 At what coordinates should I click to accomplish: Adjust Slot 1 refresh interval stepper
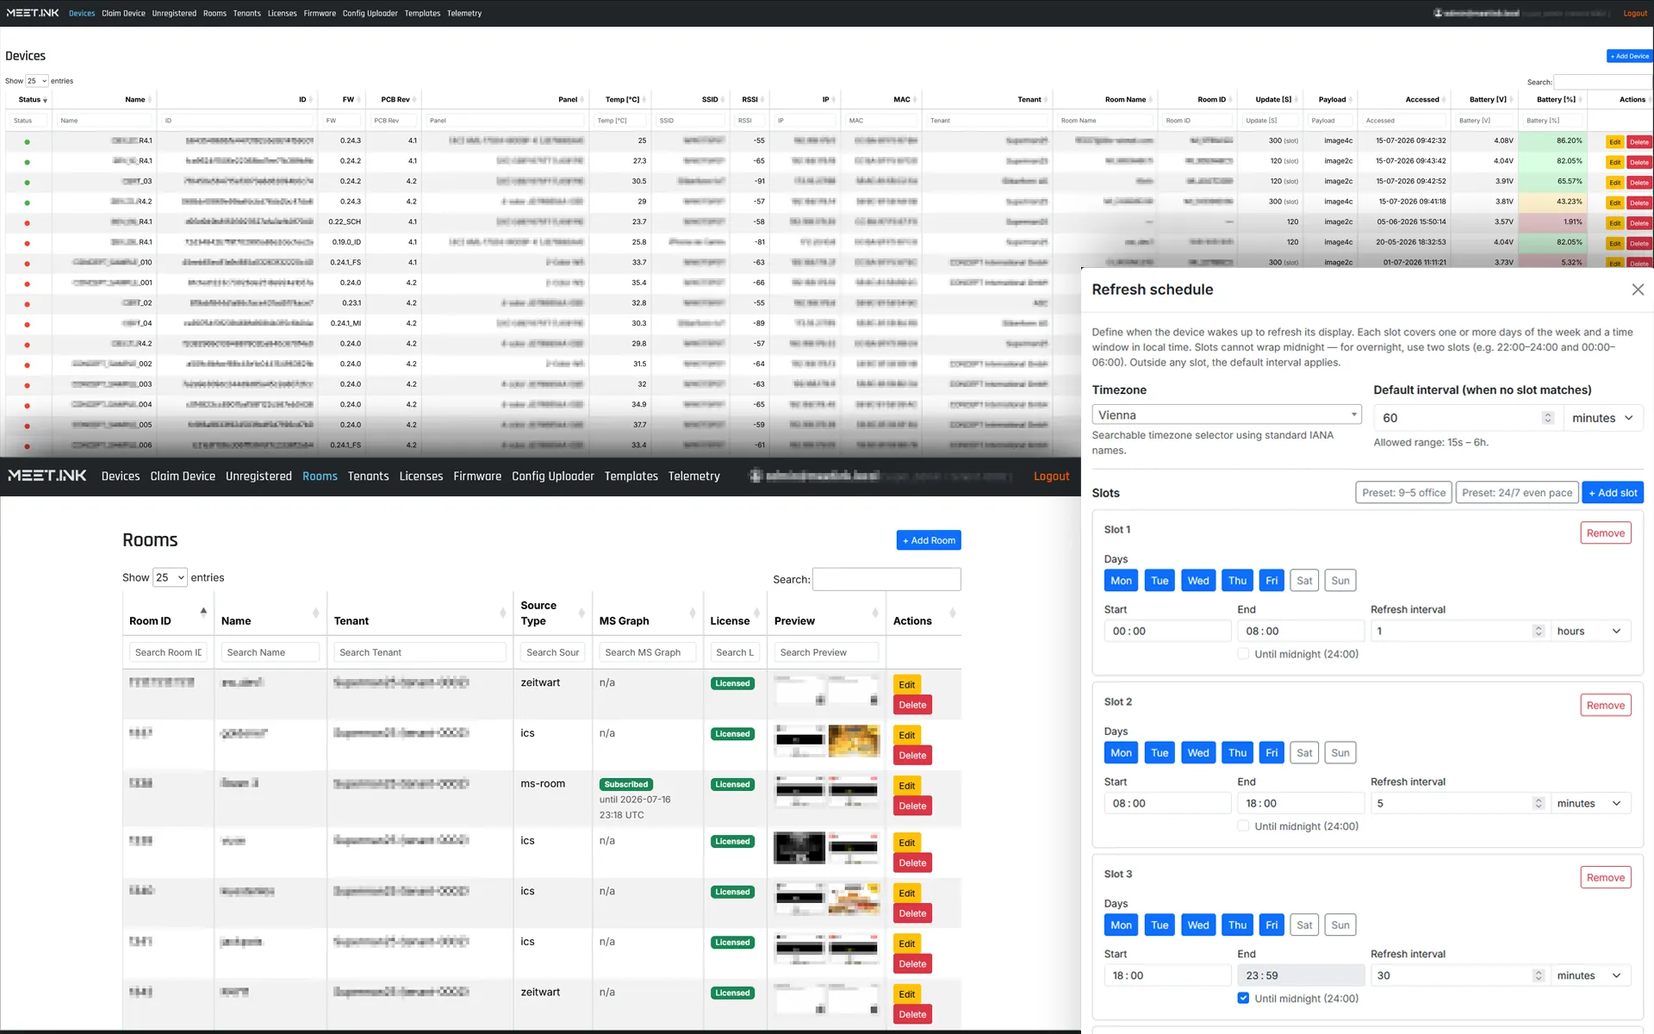(1539, 632)
